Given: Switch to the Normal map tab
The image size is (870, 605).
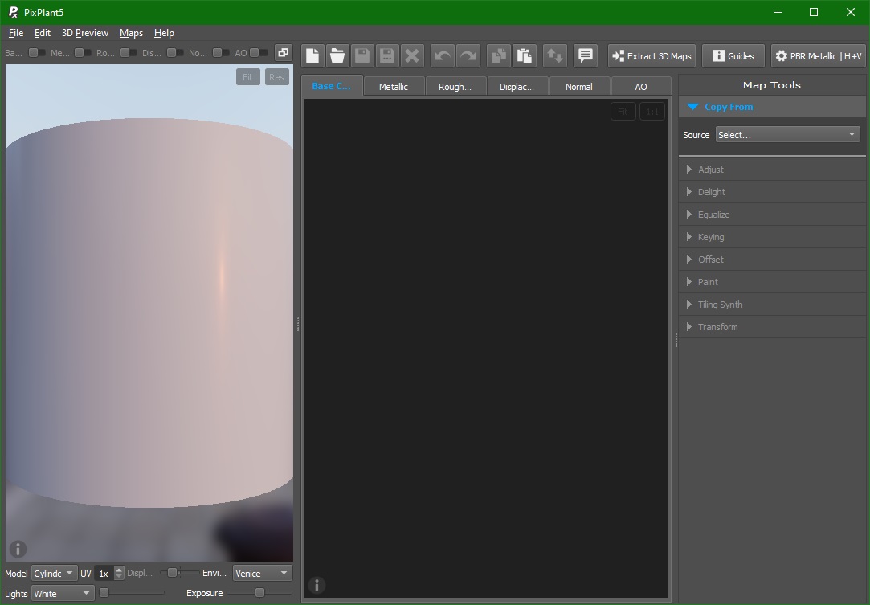Looking at the screenshot, I should pos(579,87).
